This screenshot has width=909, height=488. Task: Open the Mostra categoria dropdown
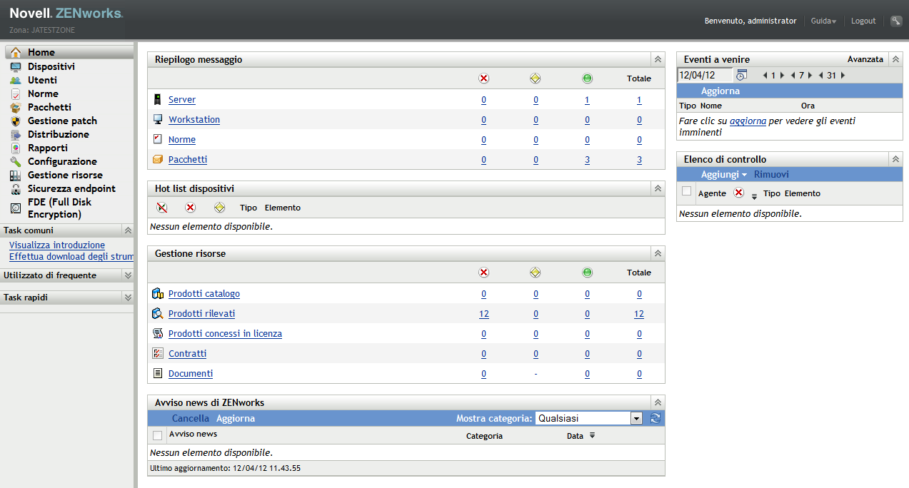(x=635, y=418)
